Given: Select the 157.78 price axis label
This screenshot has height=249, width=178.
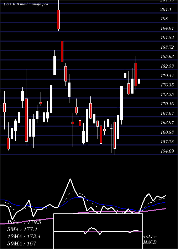Looking at the screenshot, I should [167, 142].
